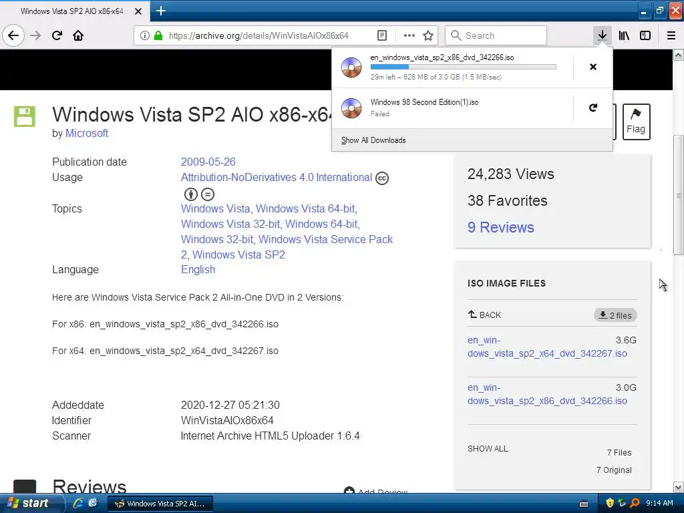Flag this item with the Flag button

coord(636,122)
